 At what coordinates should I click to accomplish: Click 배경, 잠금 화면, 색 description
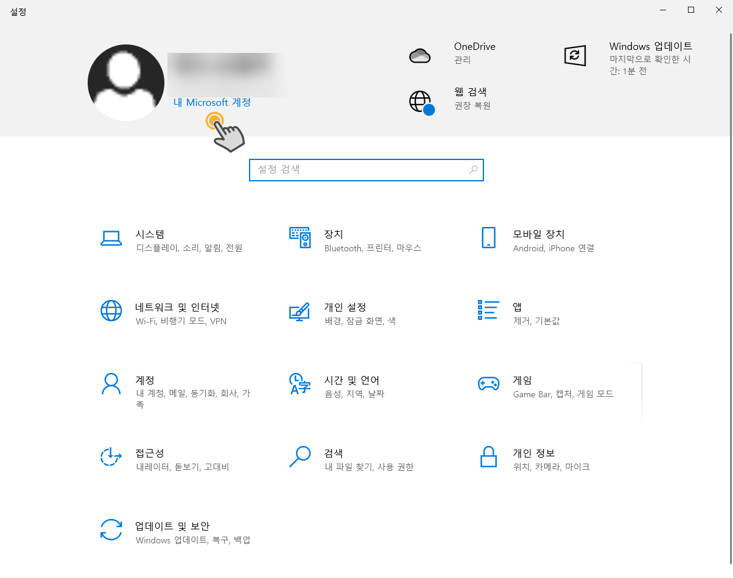pos(360,321)
